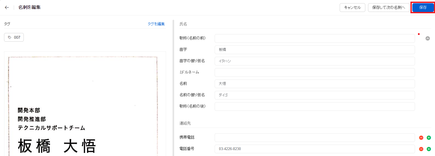Click the 電話番号 field with 03-4226-8230
Image resolution: width=435 pixels, height=156 pixels.
(x=315, y=149)
